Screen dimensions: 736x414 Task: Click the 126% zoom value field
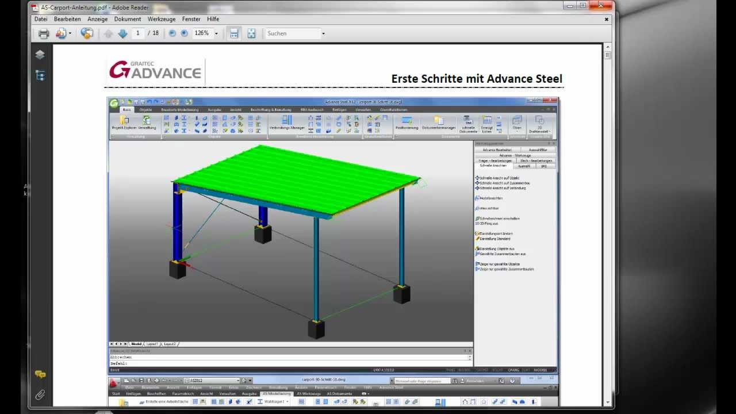(x=202, y=33)
